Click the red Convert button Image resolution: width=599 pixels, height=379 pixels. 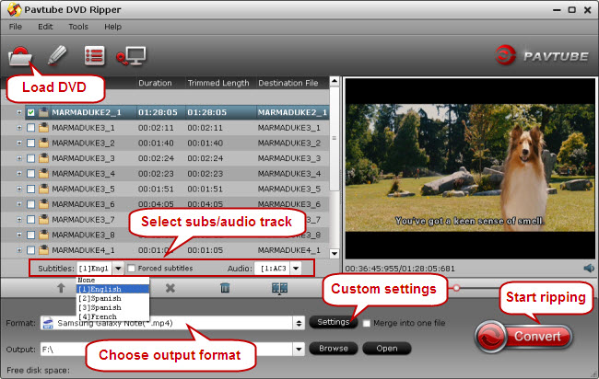[524, 337]
